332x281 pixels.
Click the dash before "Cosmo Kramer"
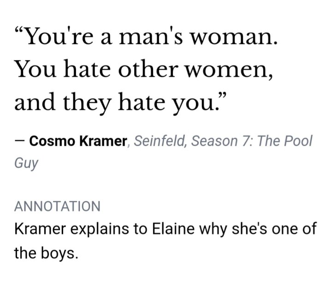(x=19, y=141)
